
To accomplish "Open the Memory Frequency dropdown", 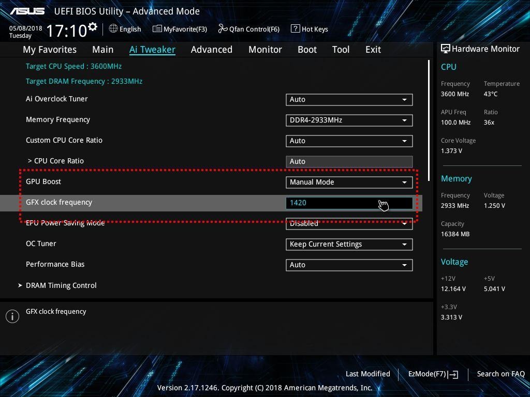I will [x=349, y=120].
